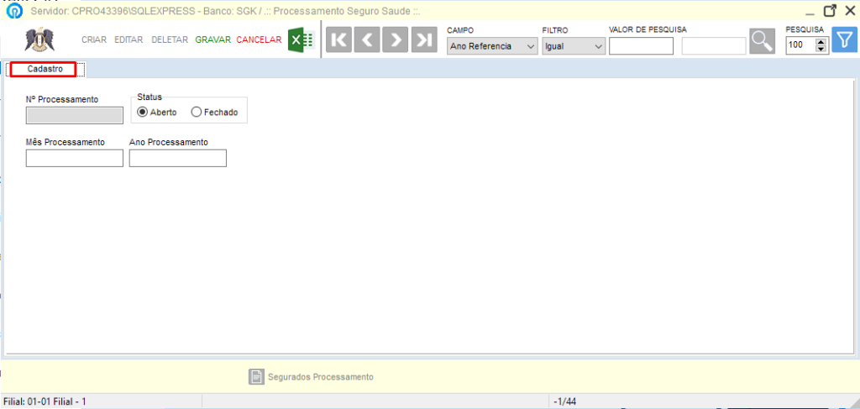Export records with the Excel icon
Screen dimensions: 860x409
(x=300, y=40)
